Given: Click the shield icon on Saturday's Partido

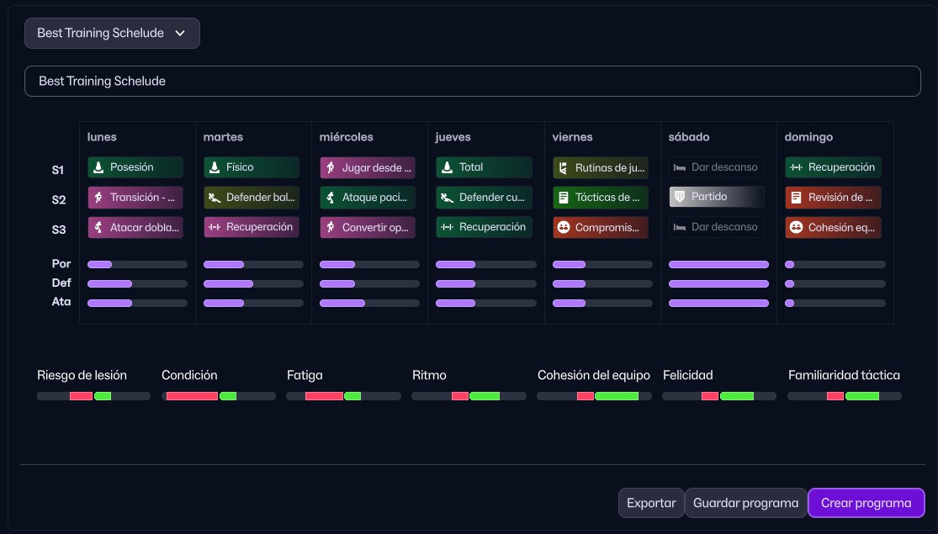Looking at the screenshot, I should (x=680, y=197).
